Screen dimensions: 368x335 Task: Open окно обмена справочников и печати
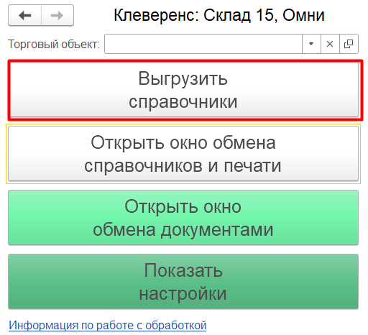click(x=183, y=154)
